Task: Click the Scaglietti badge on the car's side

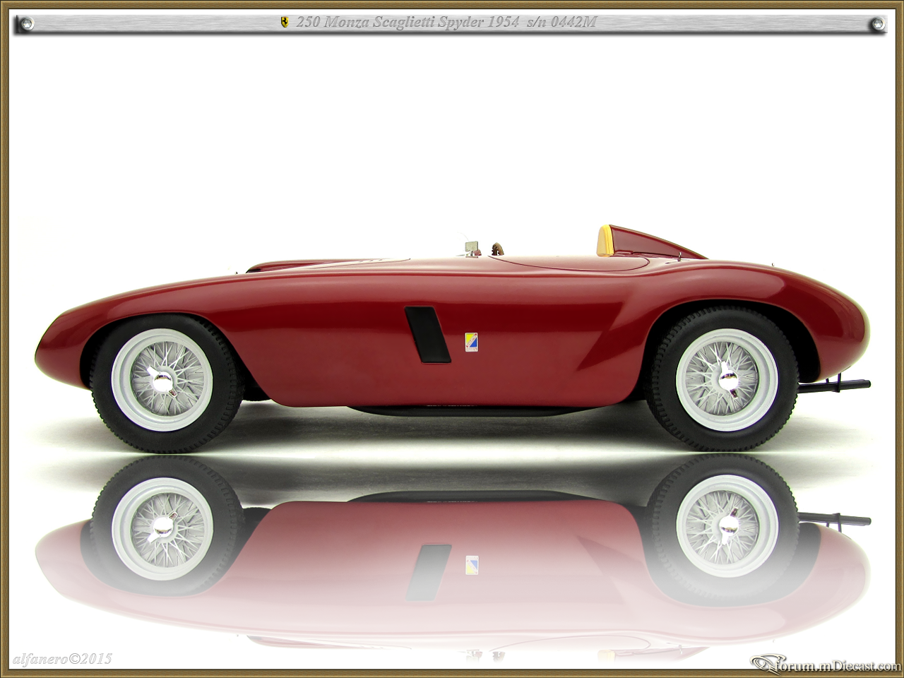Action: tap(471, 342)
